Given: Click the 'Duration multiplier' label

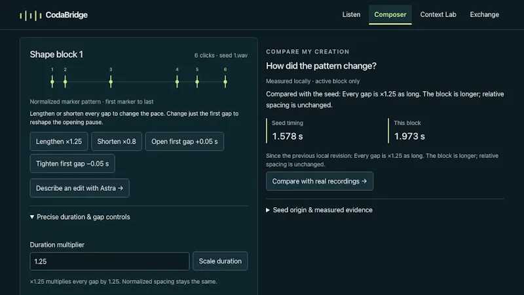Looking at the screenshot, I should 57,245.
